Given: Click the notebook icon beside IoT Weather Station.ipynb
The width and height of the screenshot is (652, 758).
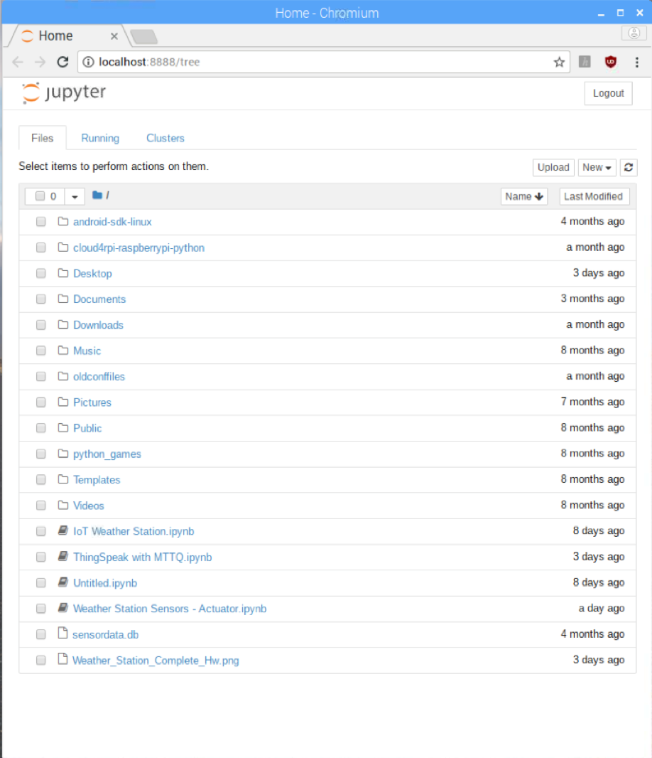Looking at the screenshot, I should 63,530.
